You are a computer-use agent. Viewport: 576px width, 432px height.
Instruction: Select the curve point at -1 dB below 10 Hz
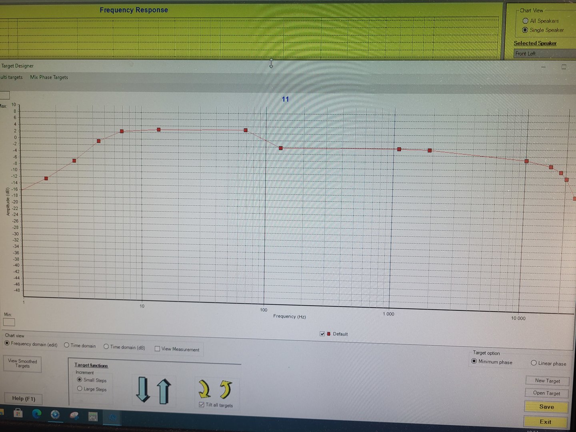coord(99,141)
